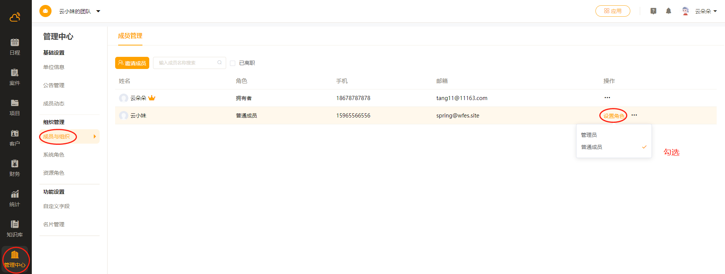
Task: Click the 应用 apps button
Action: click(612, 11)
